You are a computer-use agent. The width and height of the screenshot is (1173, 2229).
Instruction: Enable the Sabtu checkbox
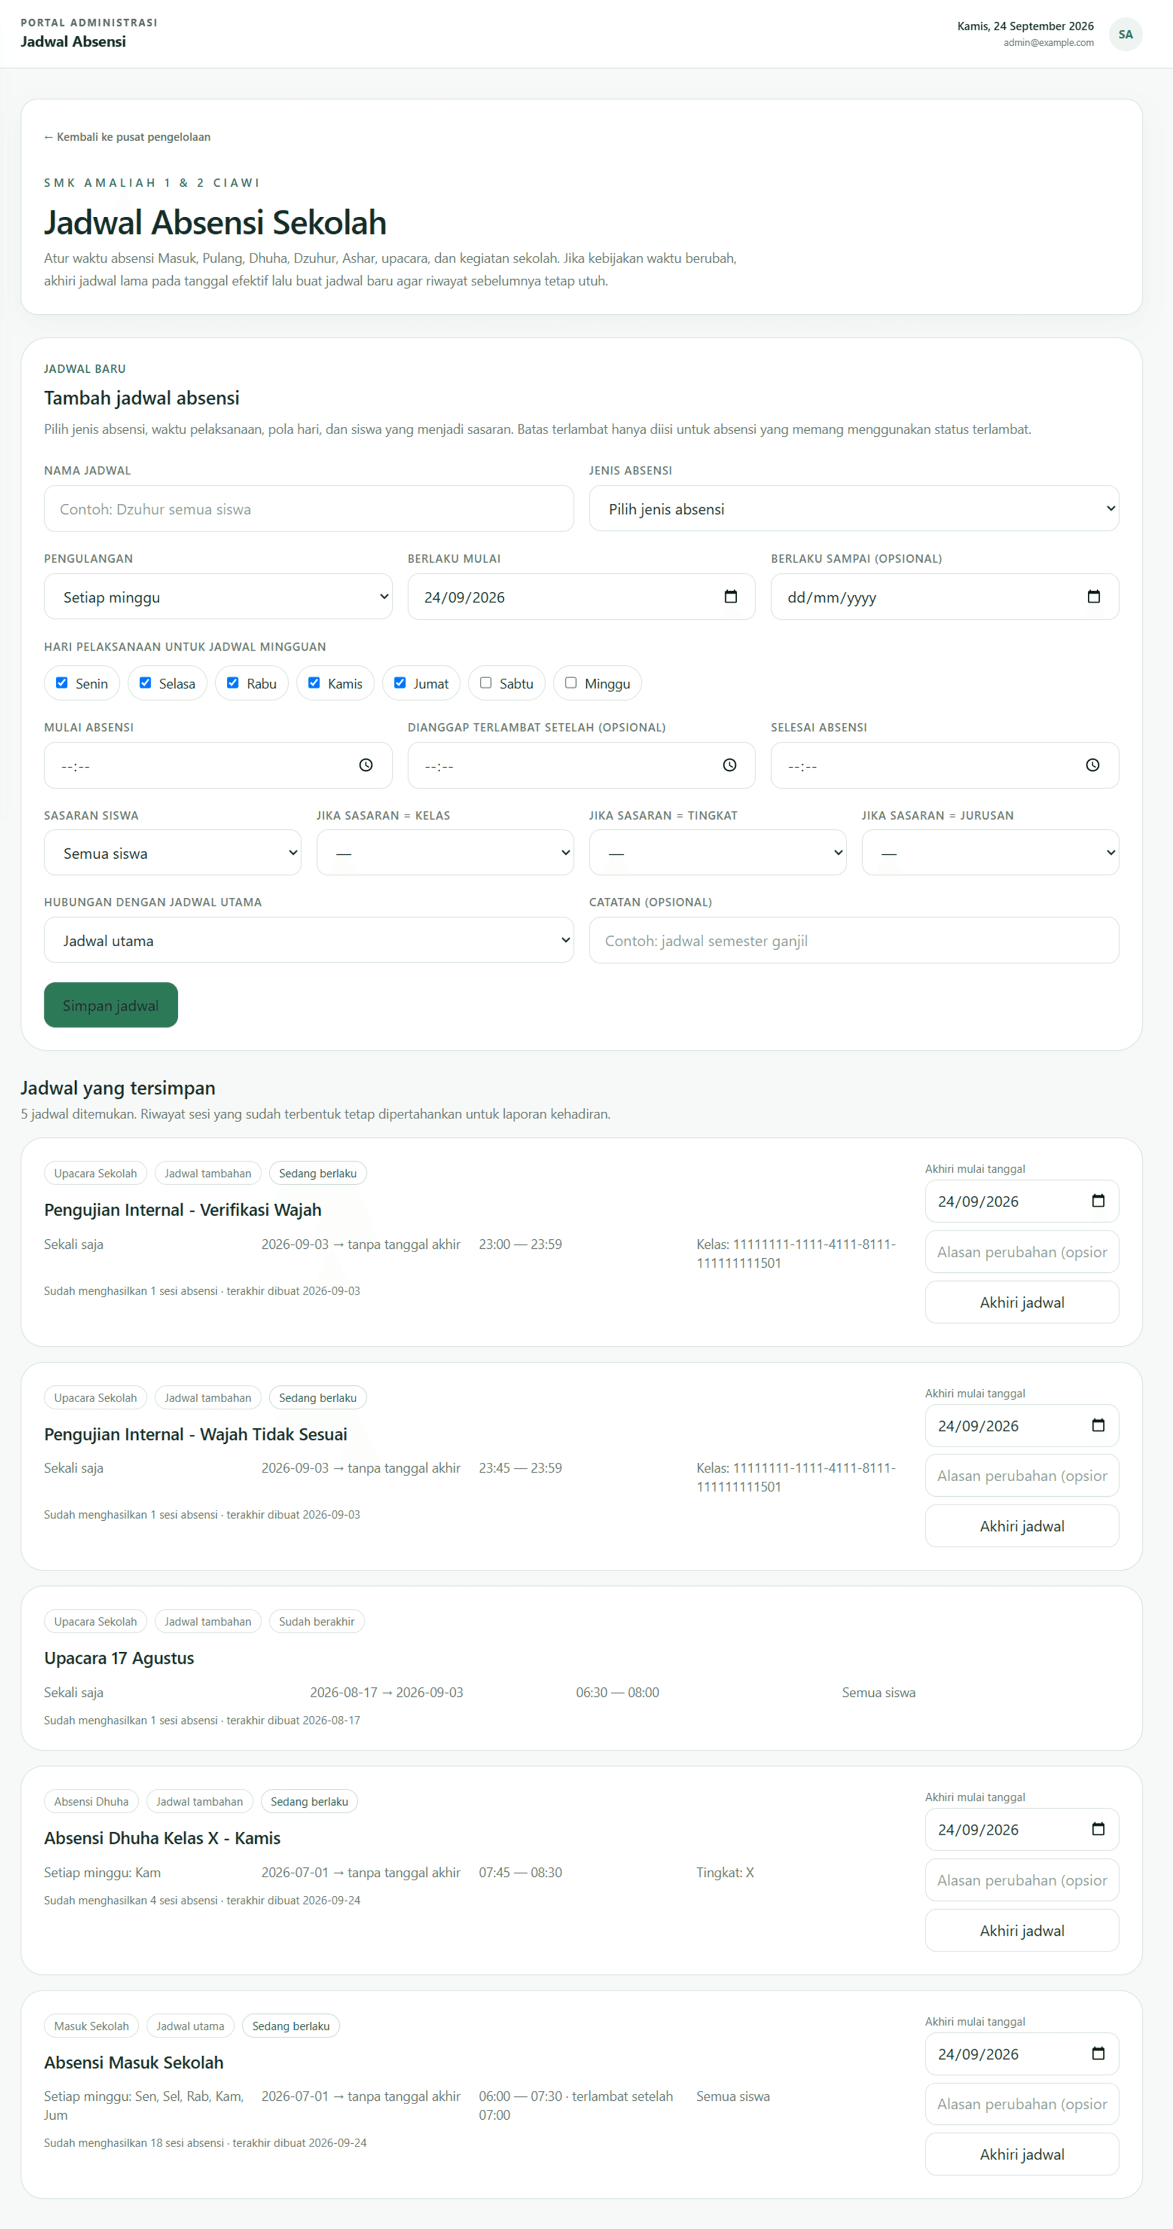point(485,683)
